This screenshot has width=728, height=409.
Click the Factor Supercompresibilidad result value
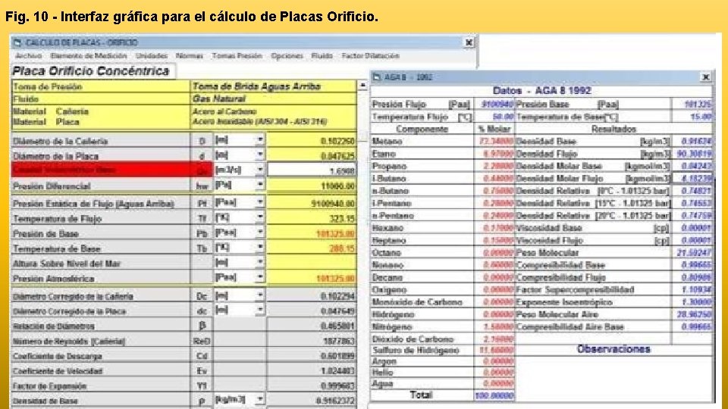692,290
